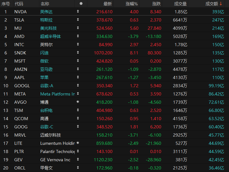Open 亚马逊 stock name link
This screenshot has width=229, height=172.
pyautogui.click(x=46, y=69)
